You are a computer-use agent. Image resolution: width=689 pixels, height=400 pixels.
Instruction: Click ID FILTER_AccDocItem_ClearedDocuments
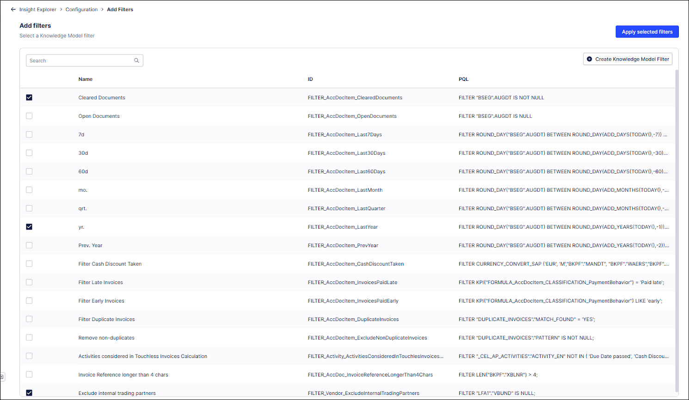point(355,97)
